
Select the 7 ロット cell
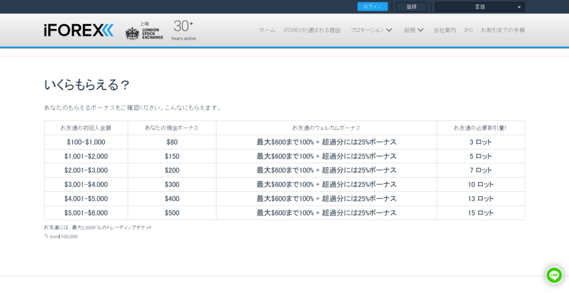click(x=481, y=170)
